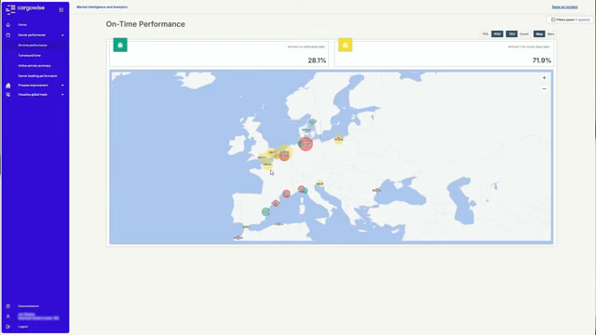
Task: Collapse the Carrier performance menu arrow
Action: 62,35
